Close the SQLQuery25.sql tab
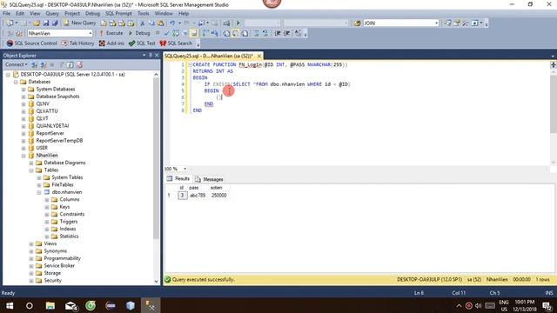Image resolution: width=557 pixels, height=313 pixels. pos(259,56)
